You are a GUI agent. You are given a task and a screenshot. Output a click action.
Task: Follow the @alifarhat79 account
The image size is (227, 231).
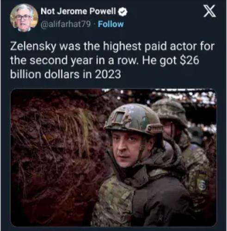click(110, 24)
